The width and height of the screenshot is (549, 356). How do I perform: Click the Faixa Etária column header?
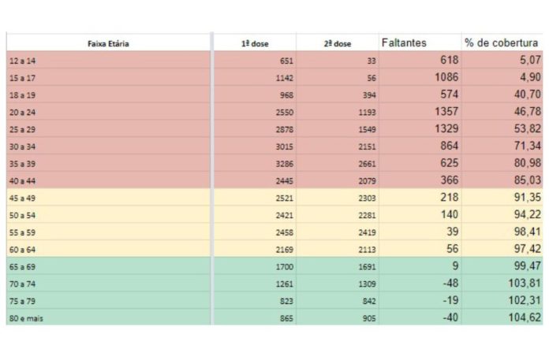coord(108,44)
